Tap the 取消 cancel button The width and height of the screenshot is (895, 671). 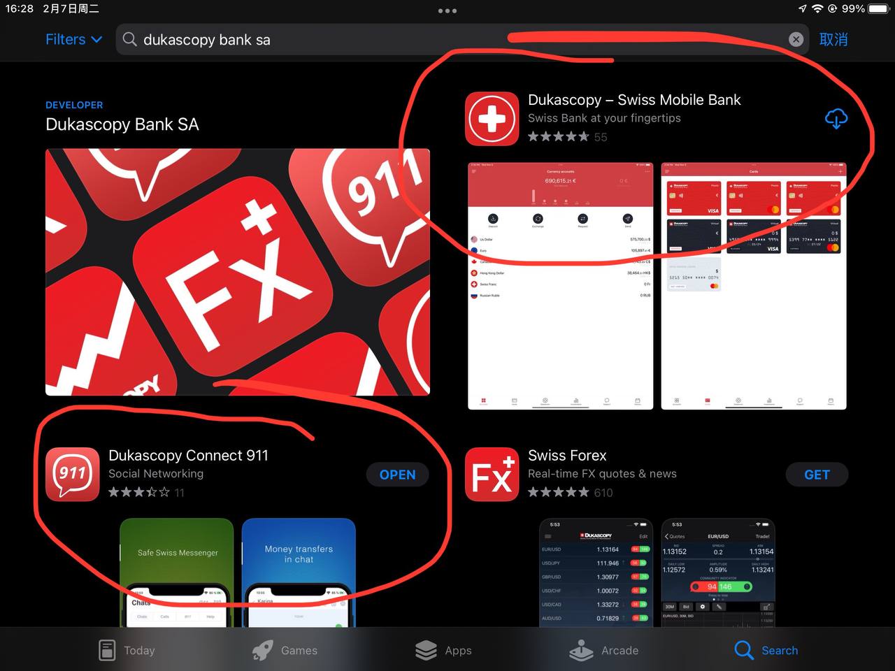(833, 40)
